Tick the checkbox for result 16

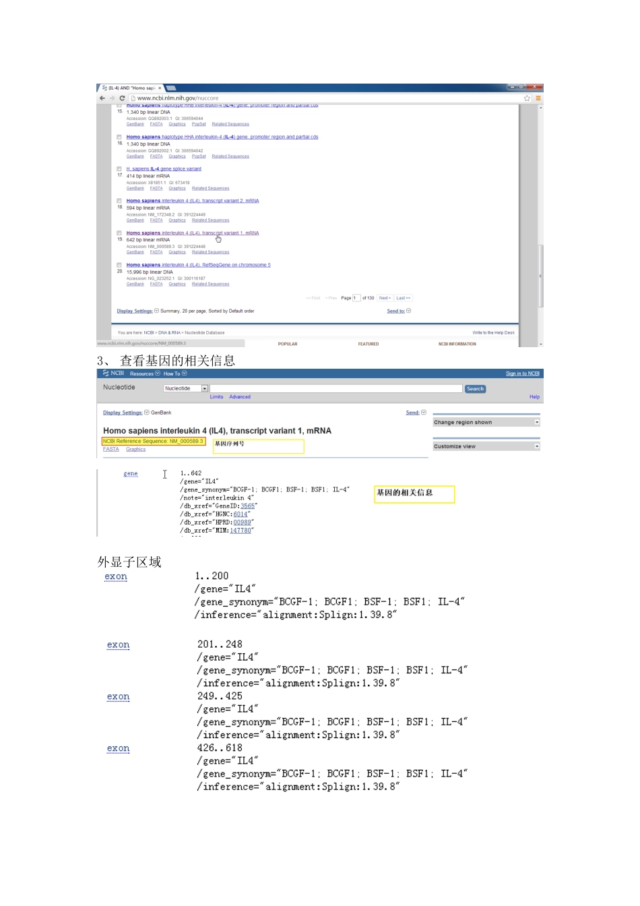coord(119,137)
